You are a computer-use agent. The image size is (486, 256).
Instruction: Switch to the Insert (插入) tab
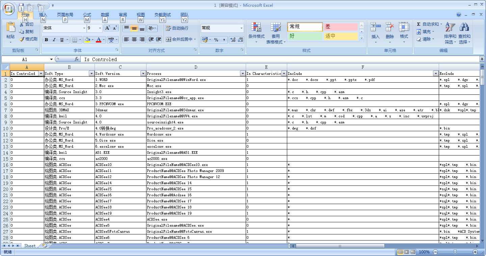pyautogui.click(x=43, y=15)
